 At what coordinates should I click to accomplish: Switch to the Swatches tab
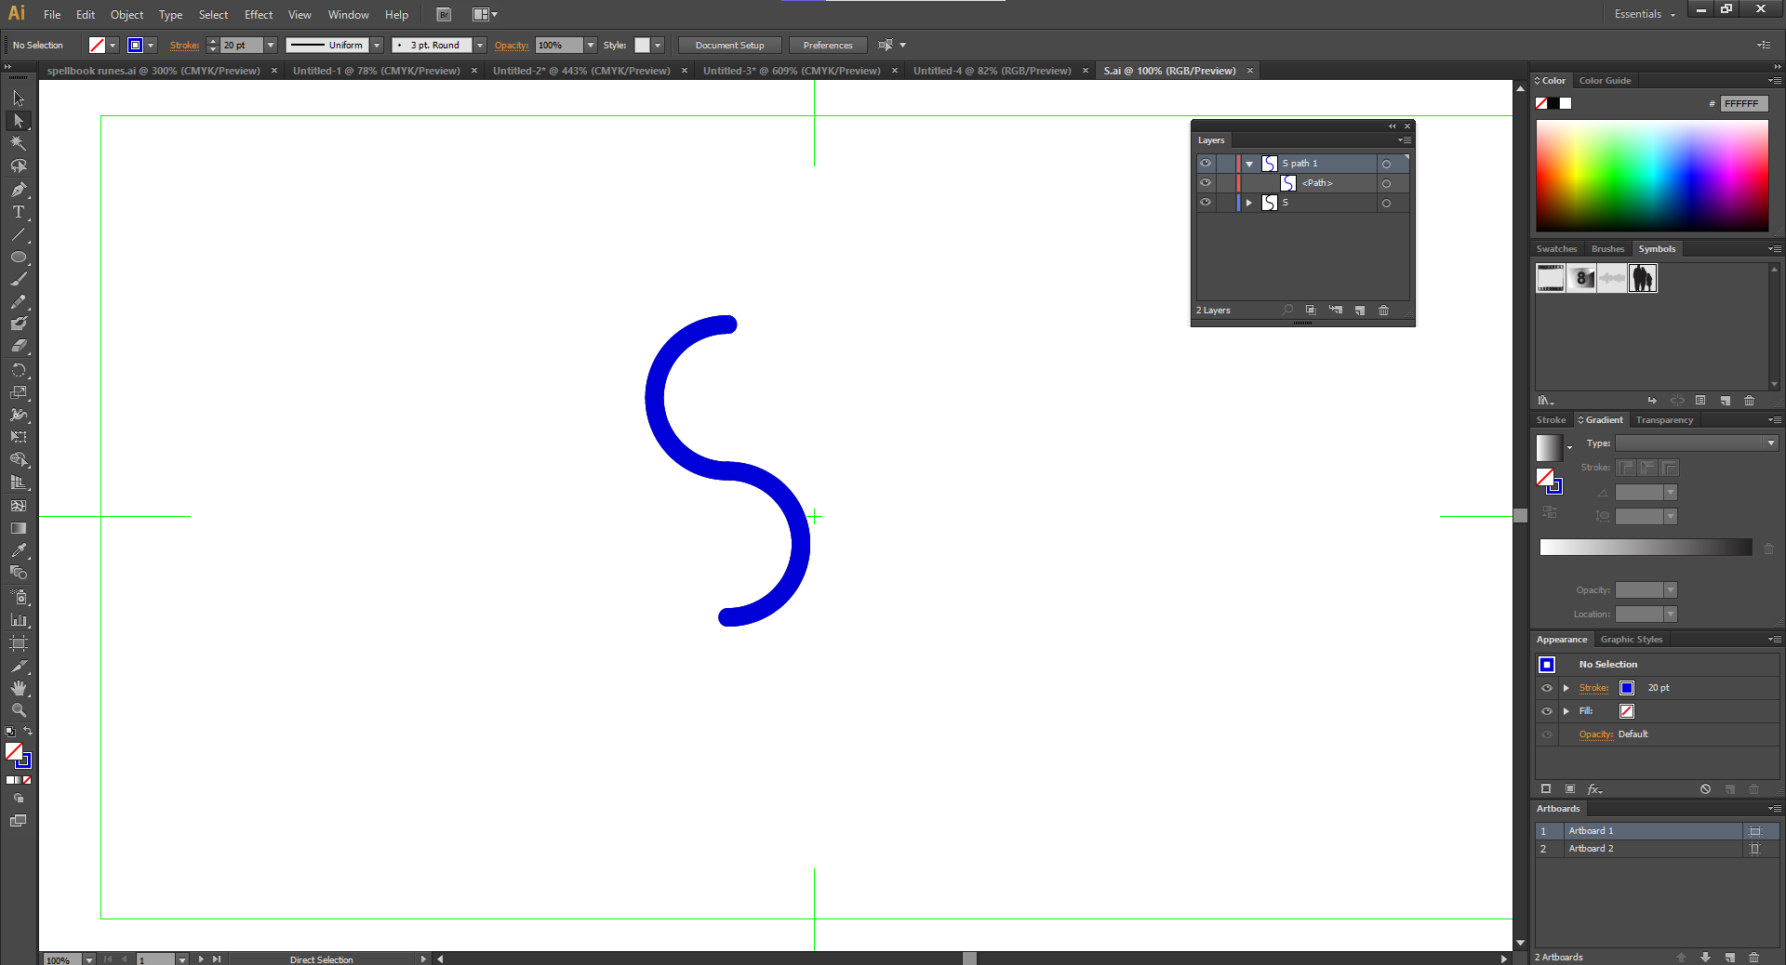pyautogui.click(x=1555, y=248)
